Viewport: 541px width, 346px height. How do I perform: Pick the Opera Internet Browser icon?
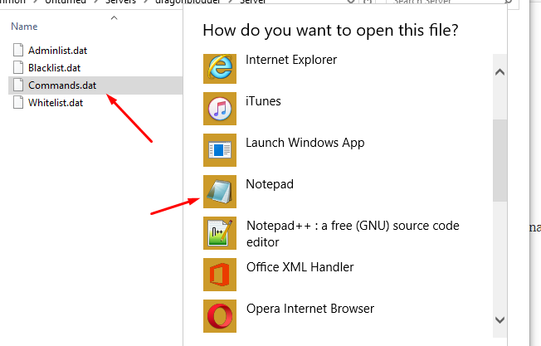click(220, 315)
